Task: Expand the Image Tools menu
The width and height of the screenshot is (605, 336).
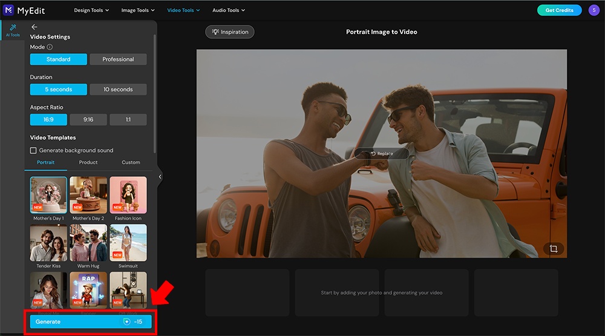Action: [x=138, y=10]
